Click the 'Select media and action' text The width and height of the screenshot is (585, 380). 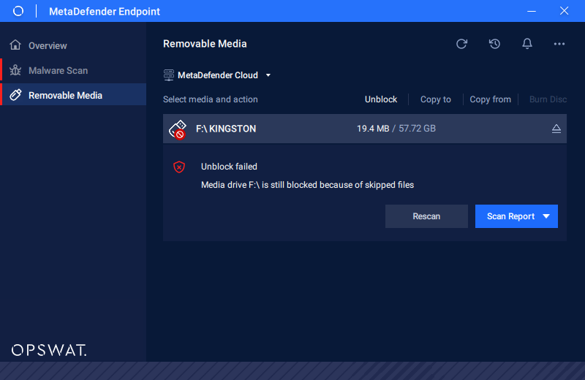(x=211, y=99)
